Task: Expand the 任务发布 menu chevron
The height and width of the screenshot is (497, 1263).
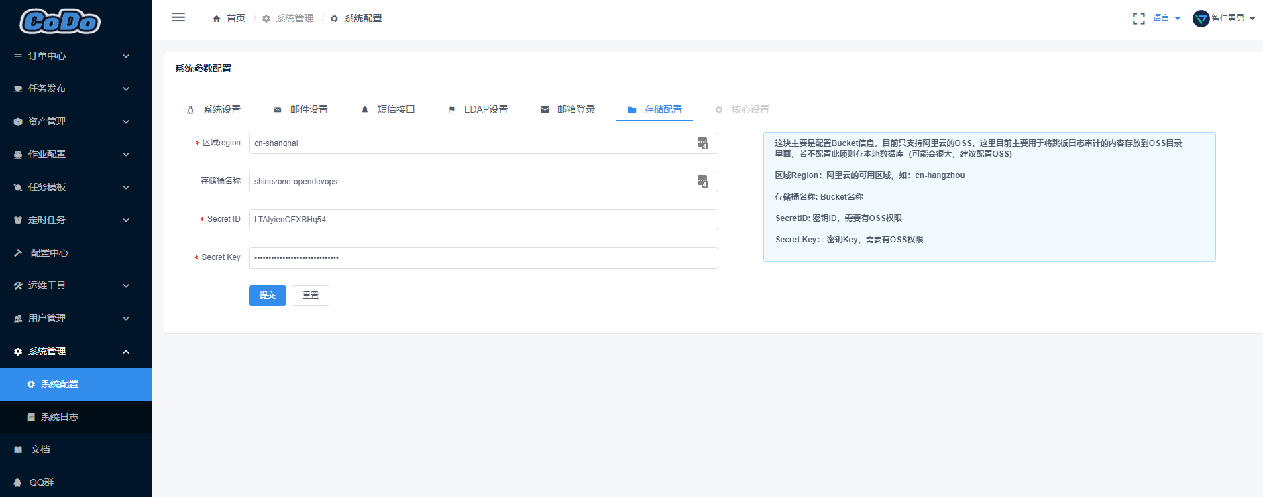Action: coord(126,89)
